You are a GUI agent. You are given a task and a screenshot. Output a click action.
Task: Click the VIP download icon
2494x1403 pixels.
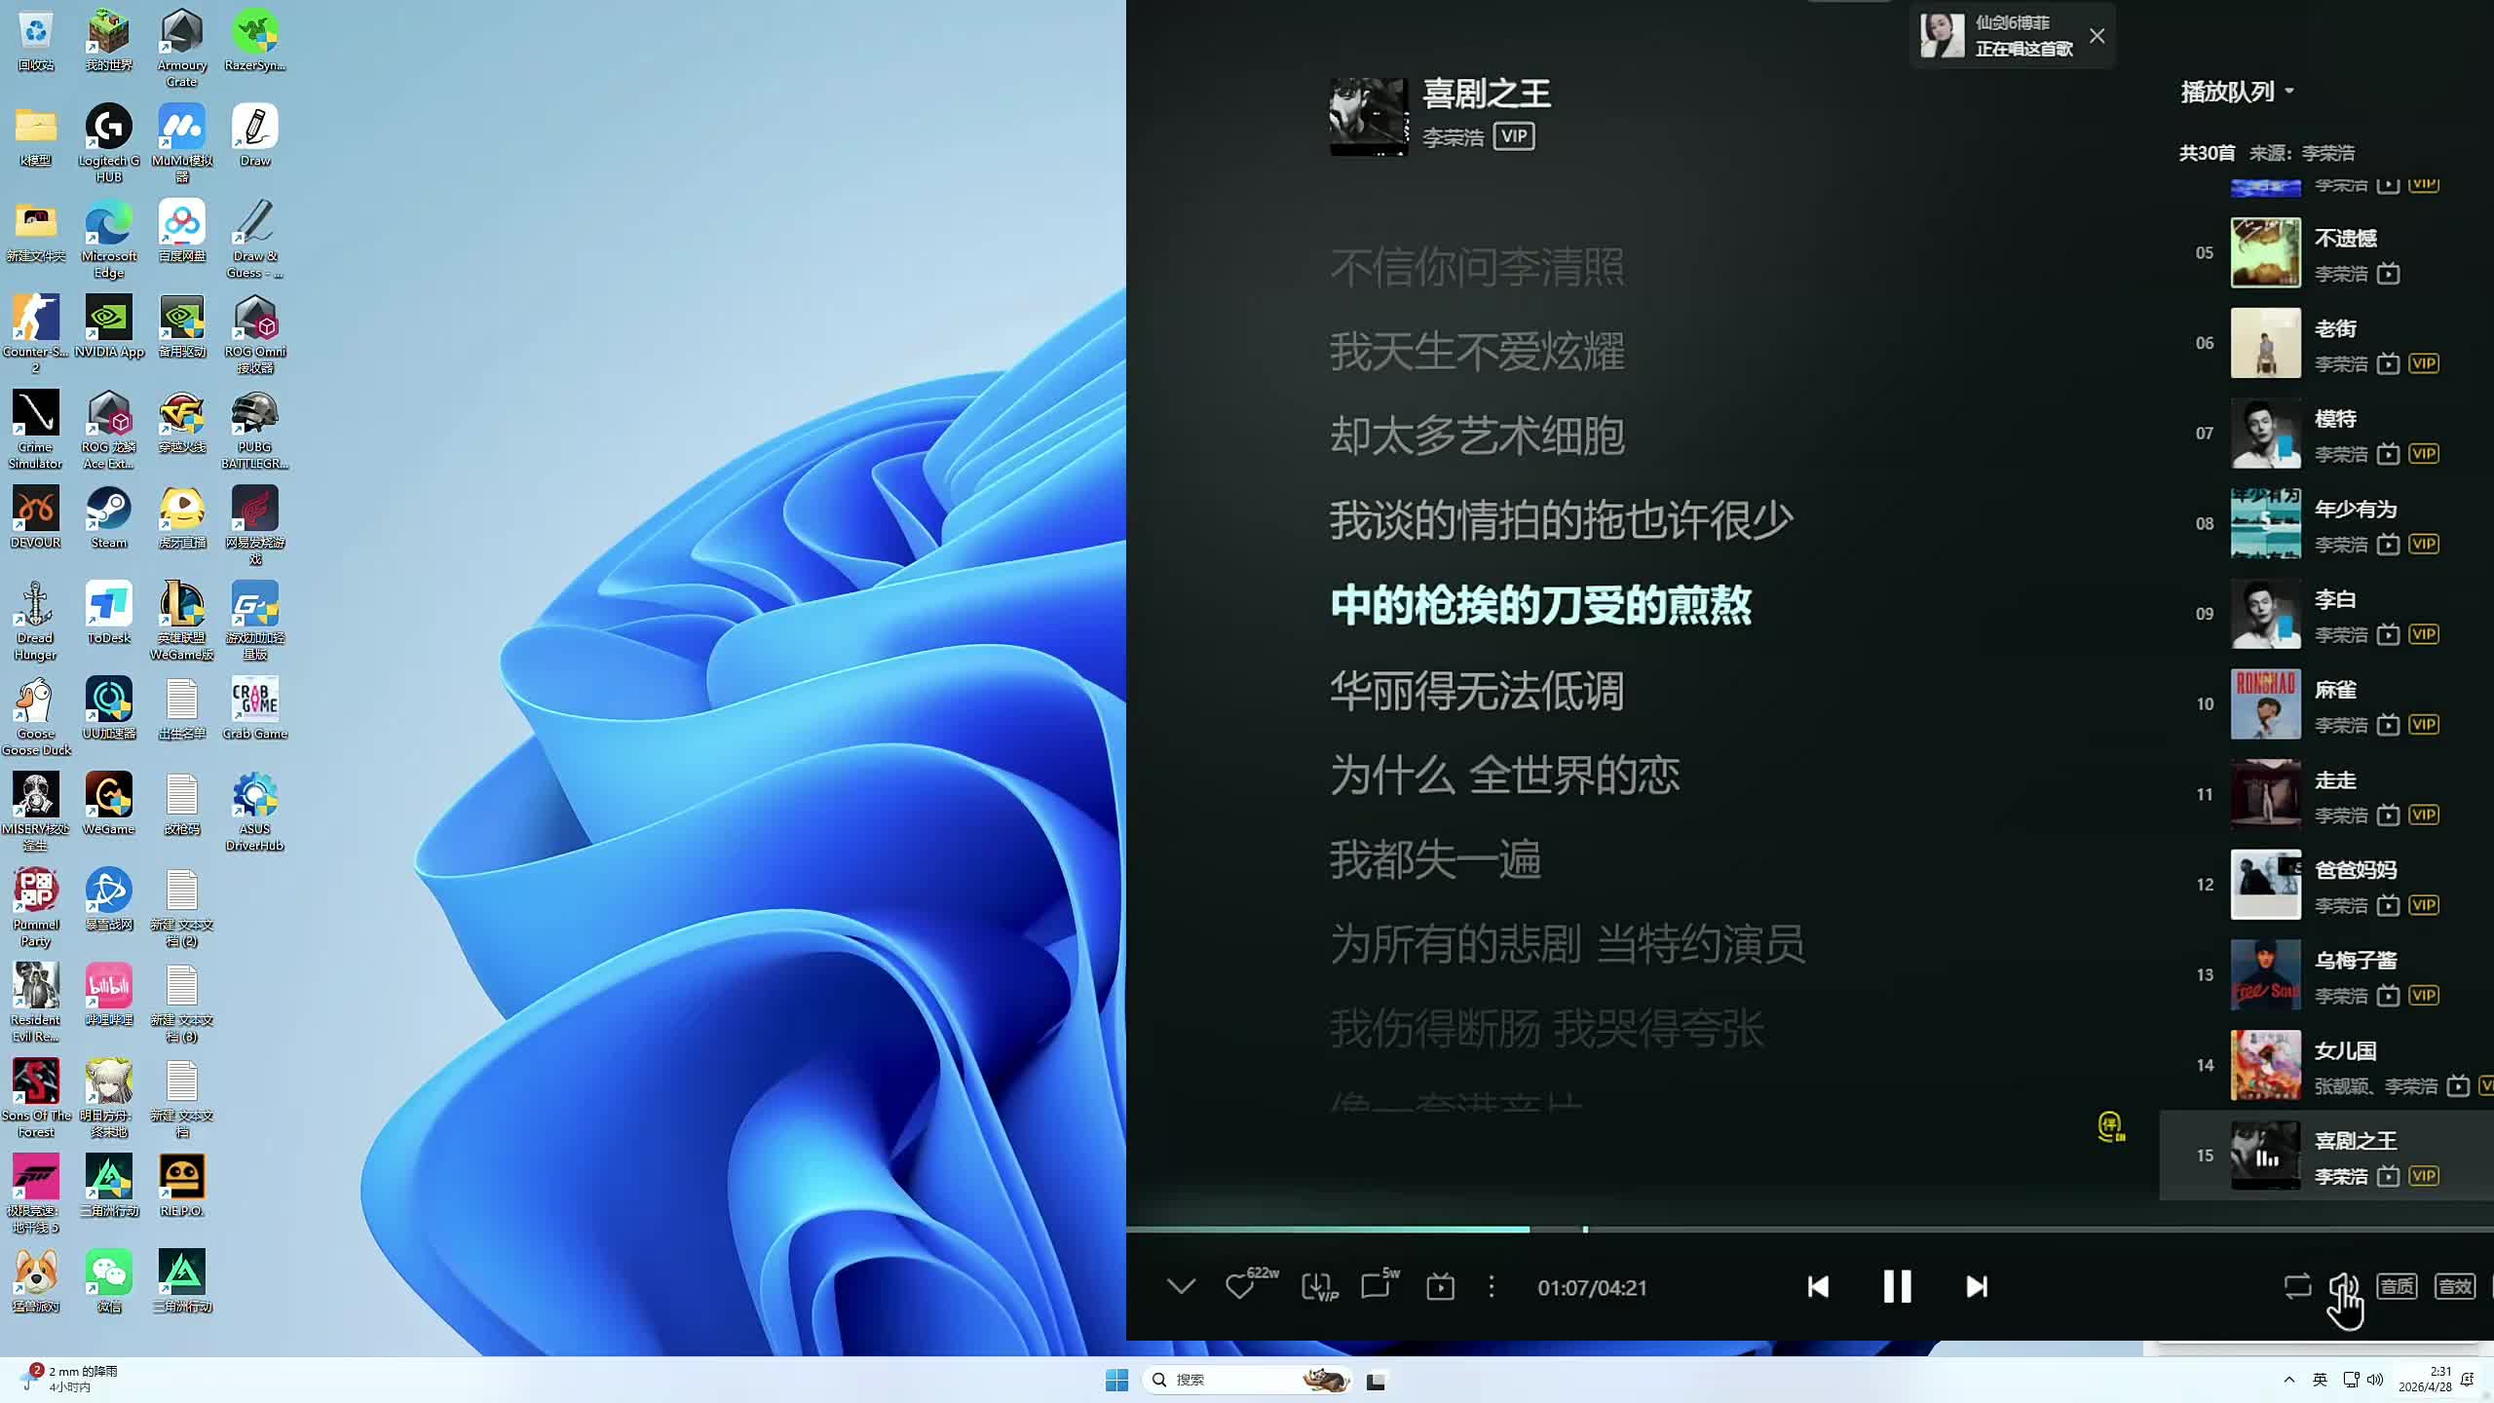(x=1317, y=1287)
